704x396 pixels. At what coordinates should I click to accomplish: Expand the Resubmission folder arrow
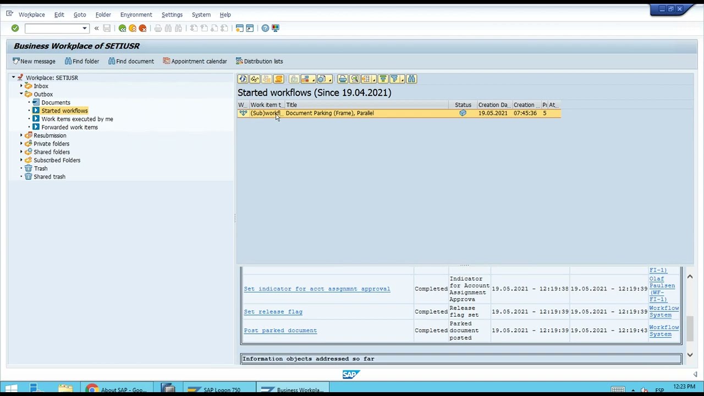21,135
